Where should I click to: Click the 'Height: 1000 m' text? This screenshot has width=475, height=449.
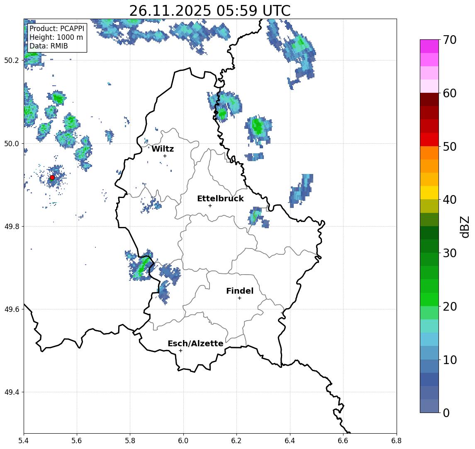[x=56, y=37]
